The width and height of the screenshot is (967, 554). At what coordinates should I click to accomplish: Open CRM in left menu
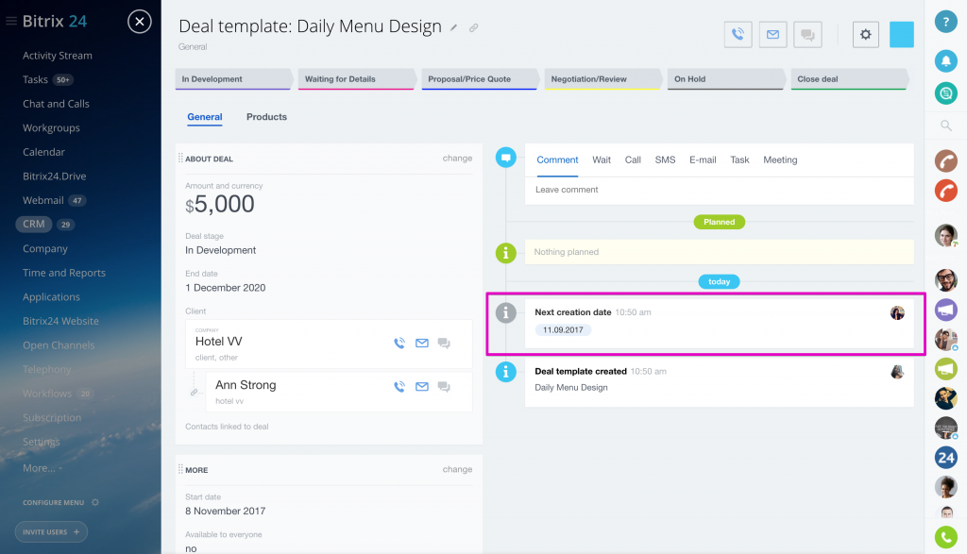34,225
